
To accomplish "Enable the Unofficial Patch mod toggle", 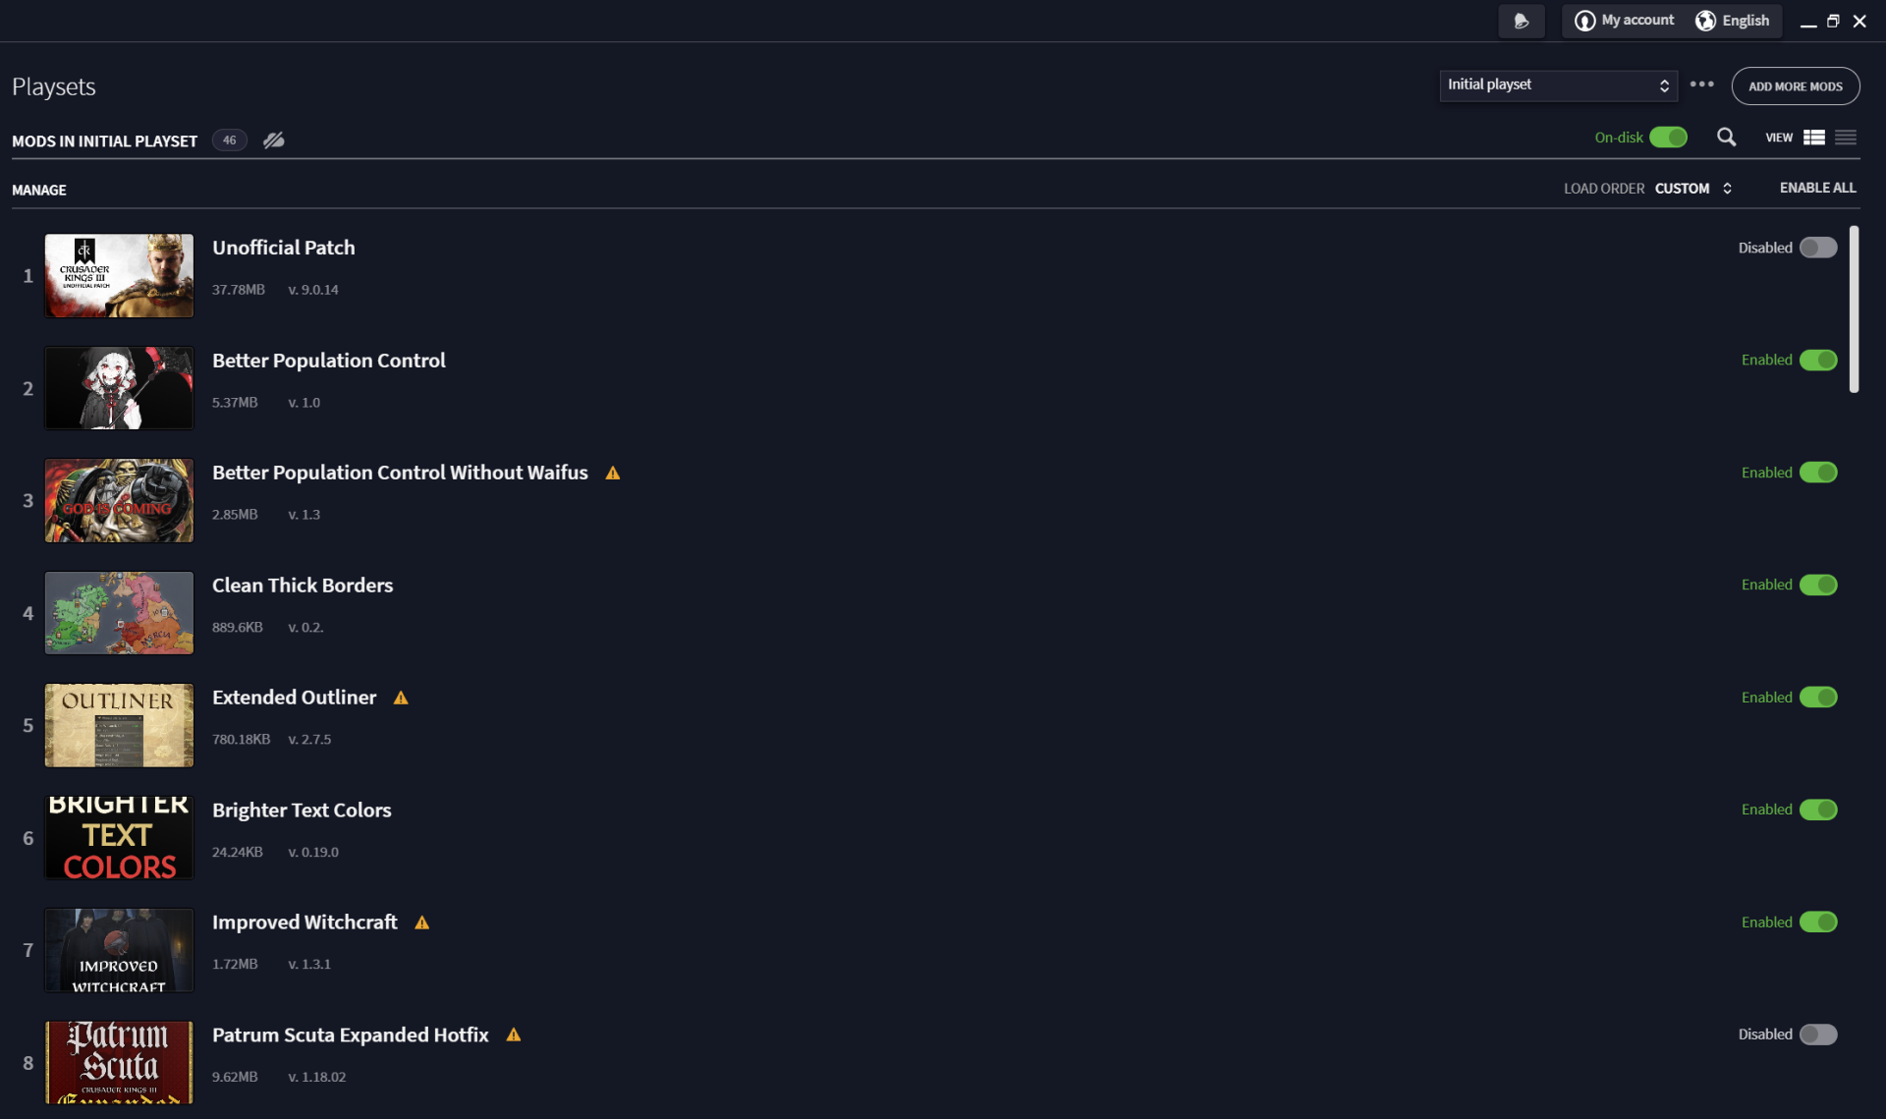I will click(1818, 248).
